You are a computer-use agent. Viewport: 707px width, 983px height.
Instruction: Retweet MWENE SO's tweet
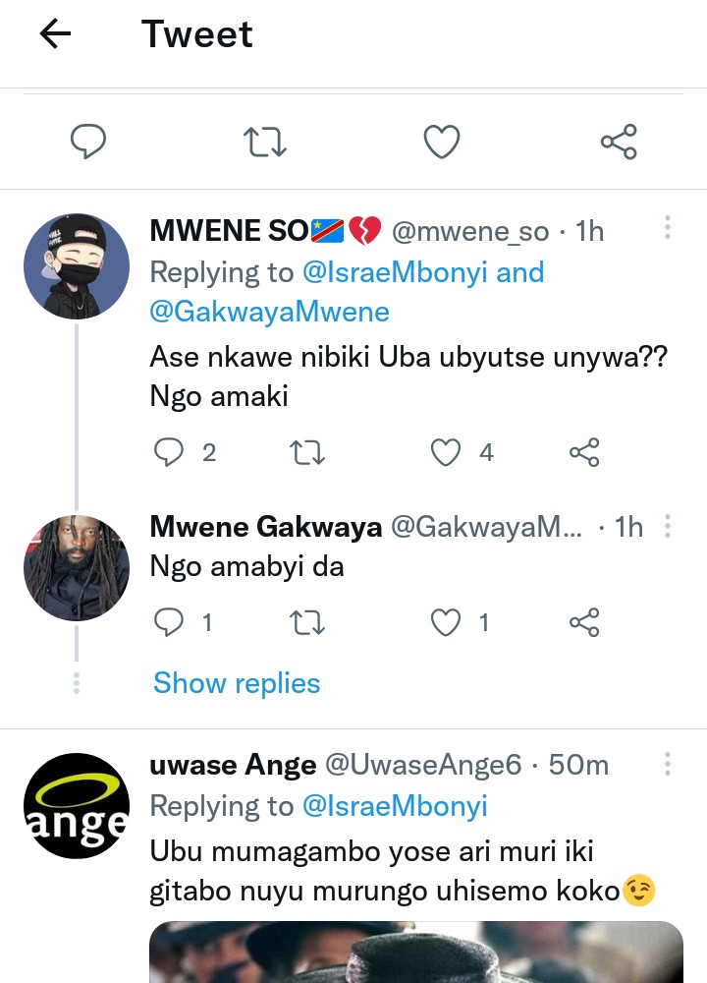(x=308, y=452)
